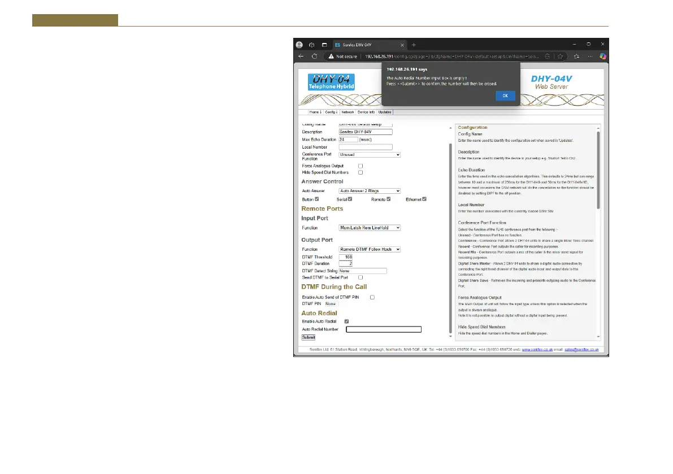Click the Submit button

click(x=308, y=337)
